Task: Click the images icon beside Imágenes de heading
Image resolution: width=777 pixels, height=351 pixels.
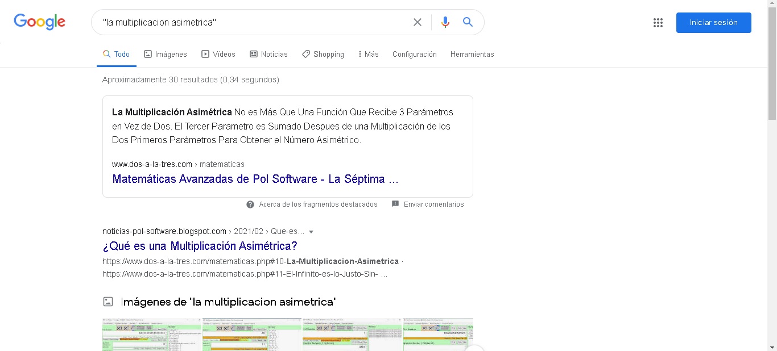Action: pos(108,302)
